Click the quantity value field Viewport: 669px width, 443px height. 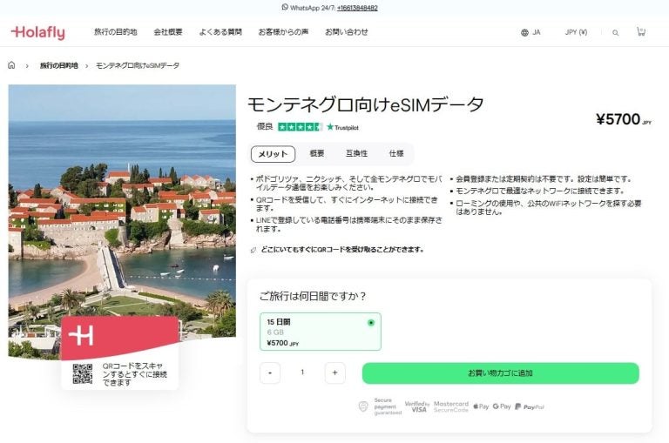point(302,373)
